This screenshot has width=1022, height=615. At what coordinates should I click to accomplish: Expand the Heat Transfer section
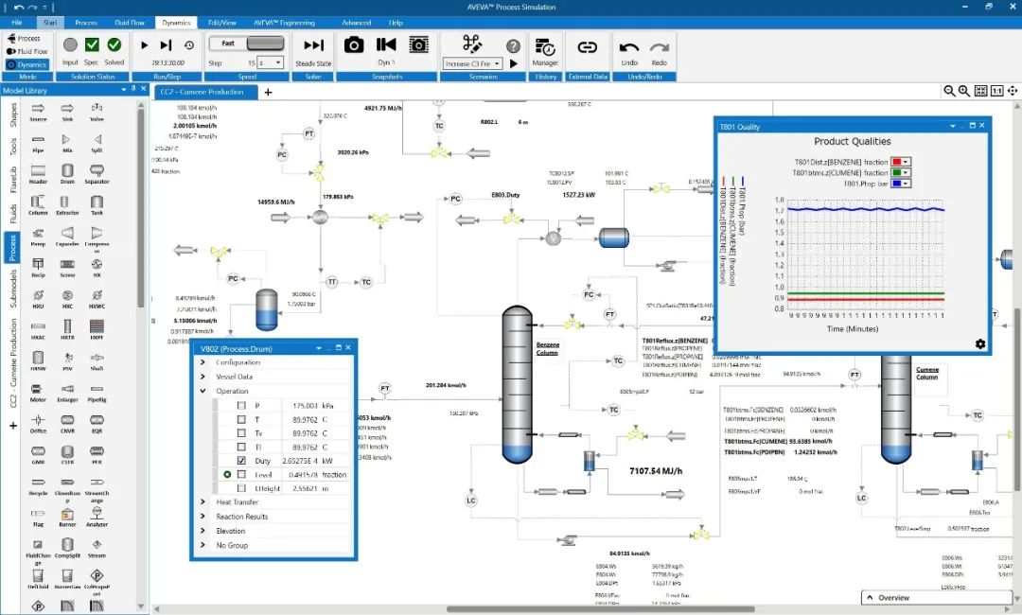203,502
